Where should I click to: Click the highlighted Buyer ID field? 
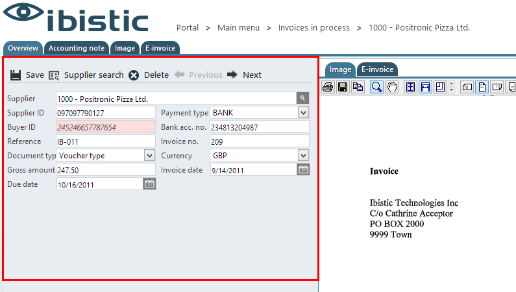[106, 127]
